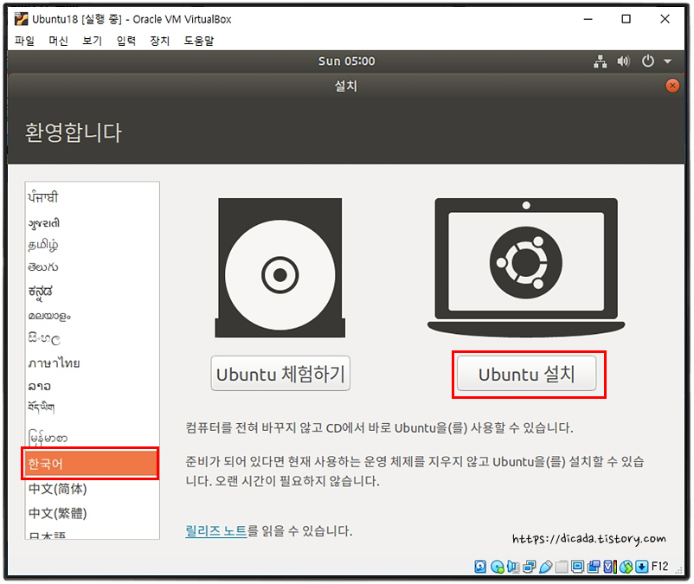
Task: Click the Ubuntu 체험하기 button
Action: tap(280, 374)
